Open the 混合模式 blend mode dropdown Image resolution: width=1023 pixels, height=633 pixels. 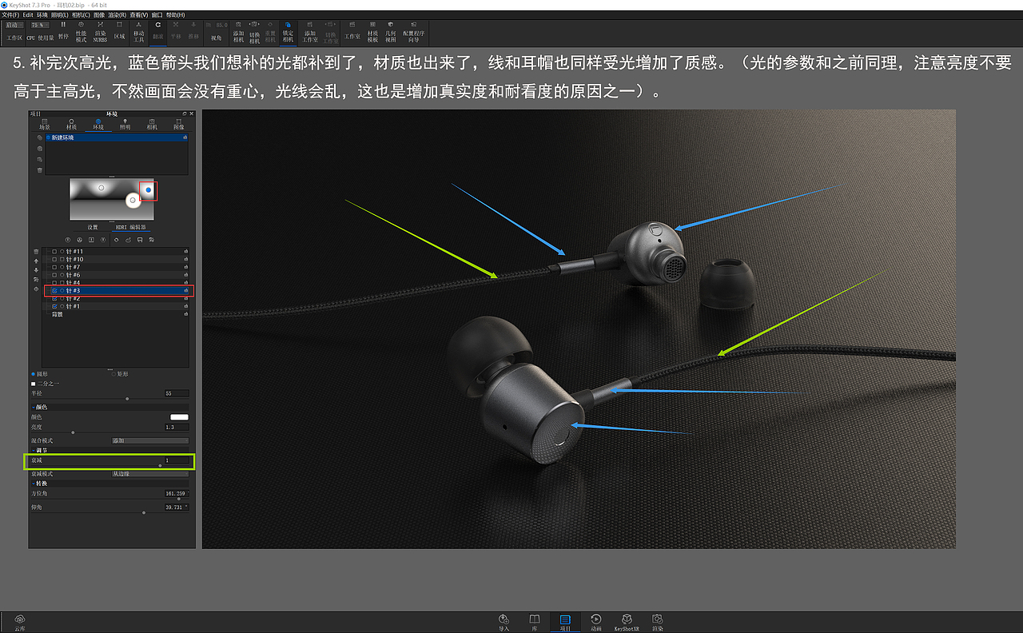pos(149,440)
